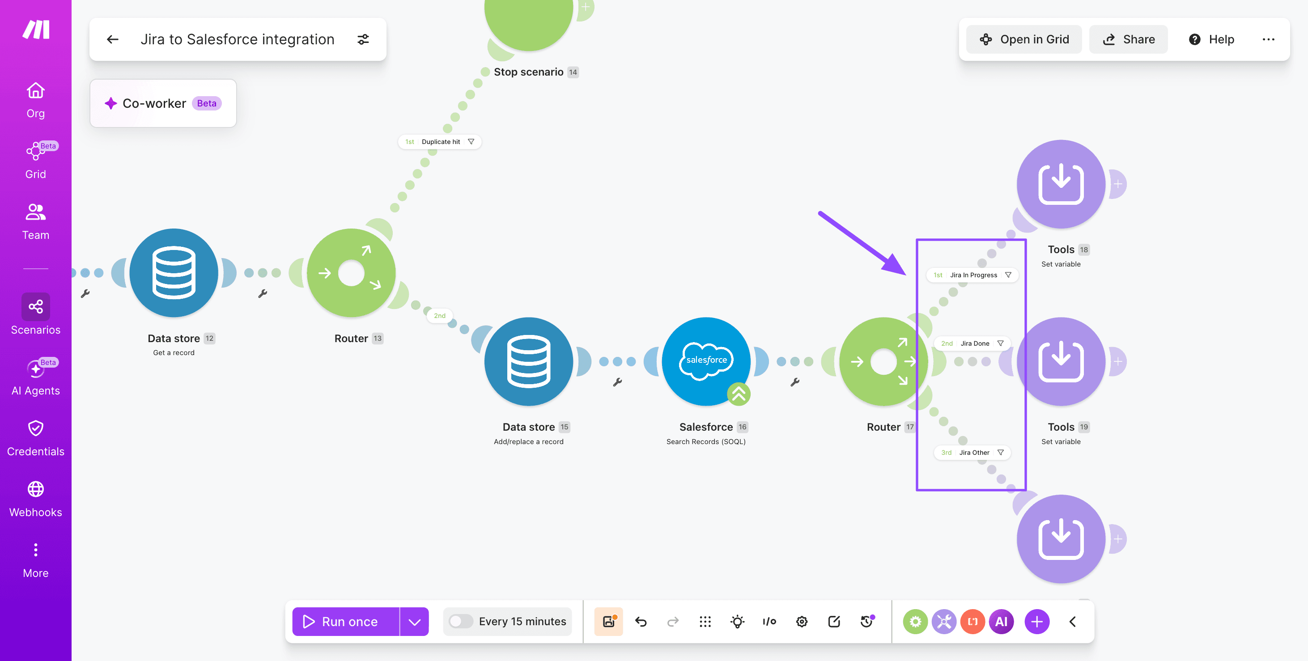Select the Tools 19 Set variable module
This screenshot has height=661, width=1308.
point(1061,361)
